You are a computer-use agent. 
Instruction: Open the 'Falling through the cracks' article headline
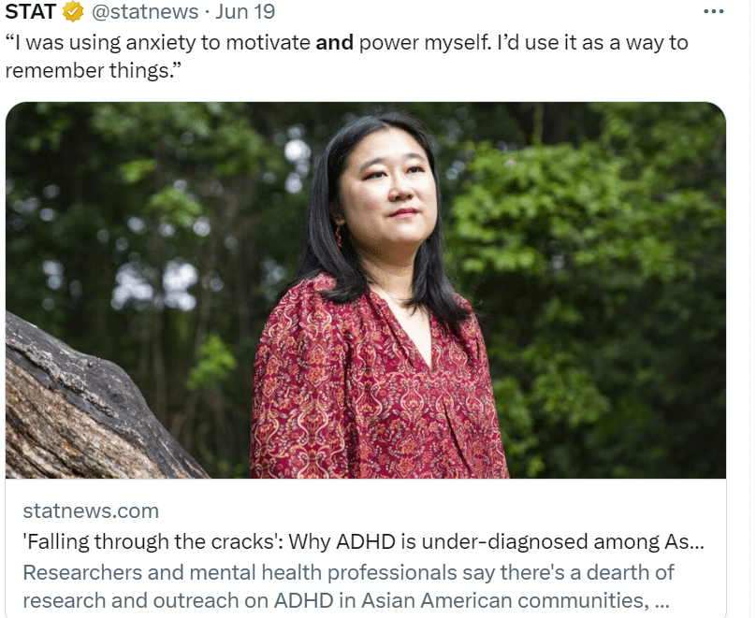(x=363, y=542)
